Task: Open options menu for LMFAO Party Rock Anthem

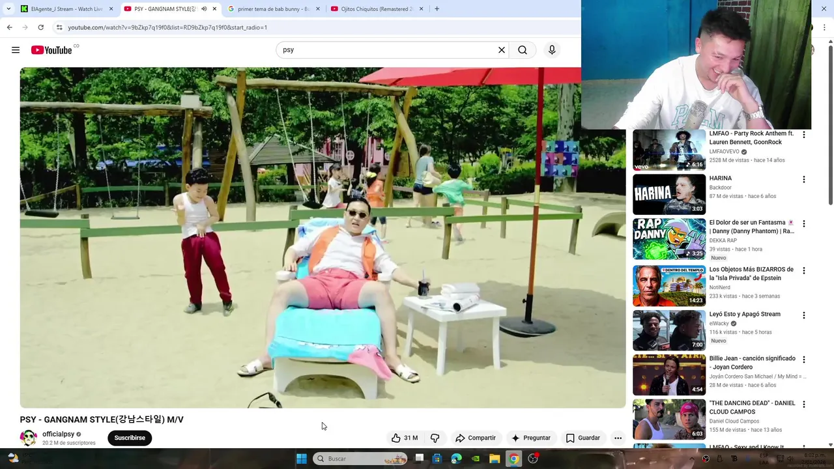Action: pos(804,135)
